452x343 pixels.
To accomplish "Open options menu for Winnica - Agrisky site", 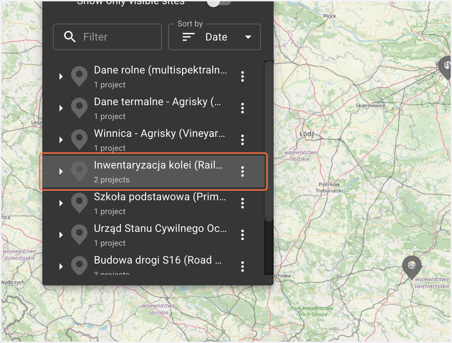I will pos(243,140).
